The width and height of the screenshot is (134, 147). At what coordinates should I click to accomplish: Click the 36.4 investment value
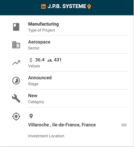click(x=40, y=60)
